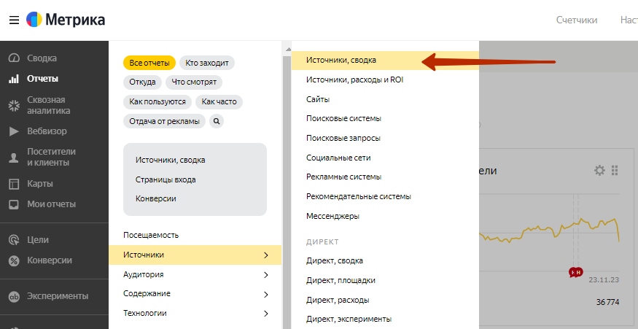Click the Посетители и клиенты person icon
The image size is (638, 329).
pos(14,158)
